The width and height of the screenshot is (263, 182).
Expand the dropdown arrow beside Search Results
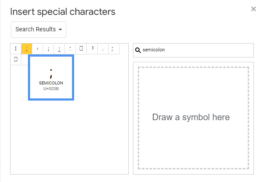coord(60,30)
